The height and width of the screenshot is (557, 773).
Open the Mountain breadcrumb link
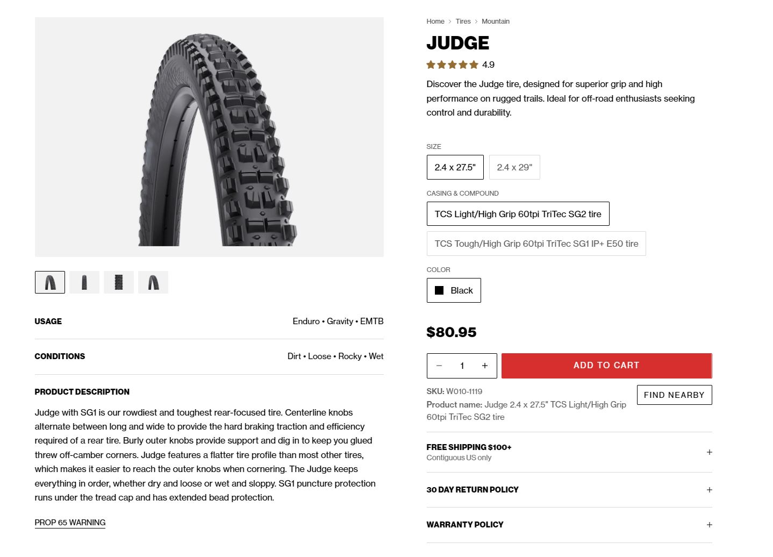coord(496,22)
